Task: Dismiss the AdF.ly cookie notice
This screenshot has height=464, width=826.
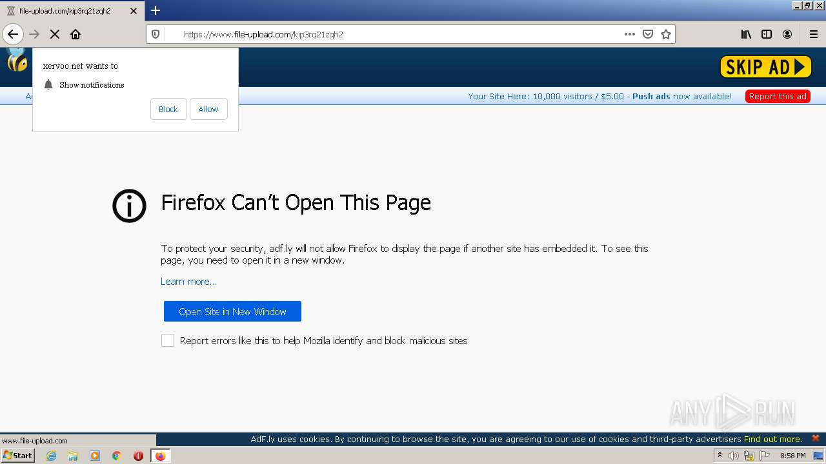Action: (x=816, y=438)
